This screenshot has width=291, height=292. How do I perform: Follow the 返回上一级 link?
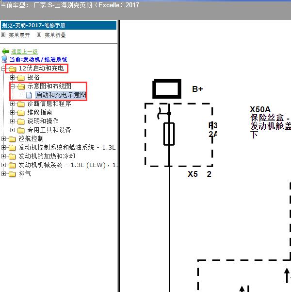(24, 52)
